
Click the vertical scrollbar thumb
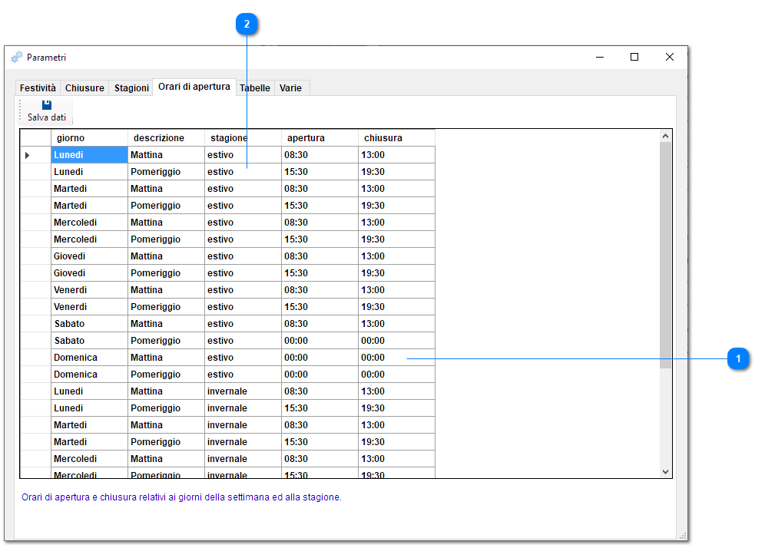[x=665, y=256]
